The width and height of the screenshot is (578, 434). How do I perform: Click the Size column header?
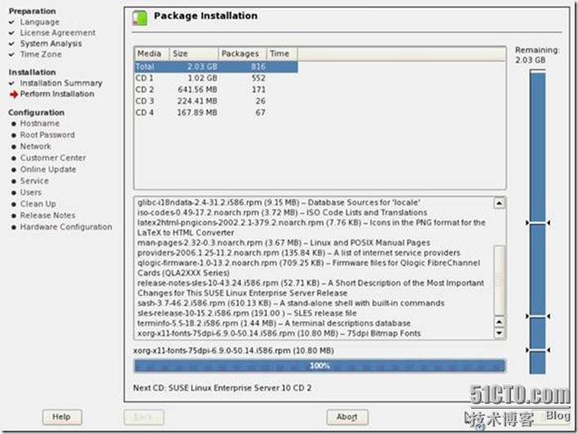tap(194, 53)
